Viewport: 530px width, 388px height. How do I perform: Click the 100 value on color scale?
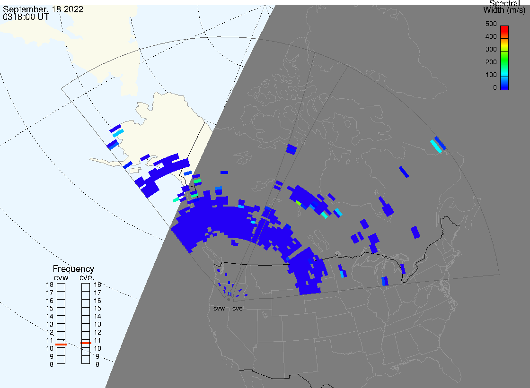click(x=491, y=75)
